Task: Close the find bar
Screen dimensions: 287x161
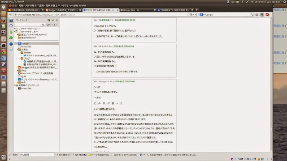Action: click(x=9, y=155)
